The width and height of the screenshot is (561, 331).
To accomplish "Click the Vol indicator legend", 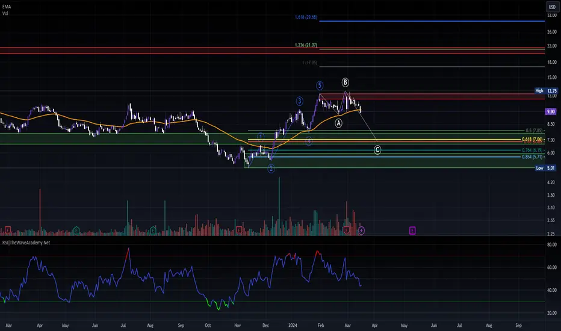I will (5, 13).
